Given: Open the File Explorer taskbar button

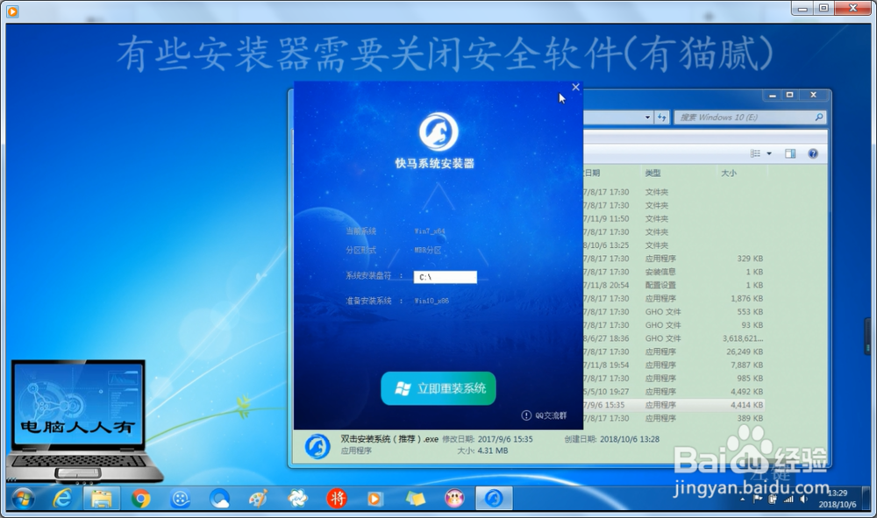Looking at the screenshot, I should (101, 499).
